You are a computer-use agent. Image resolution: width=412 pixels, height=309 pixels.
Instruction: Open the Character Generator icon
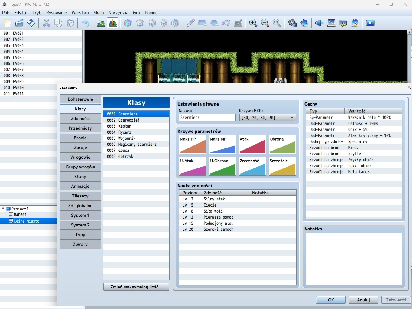point(355,23)
